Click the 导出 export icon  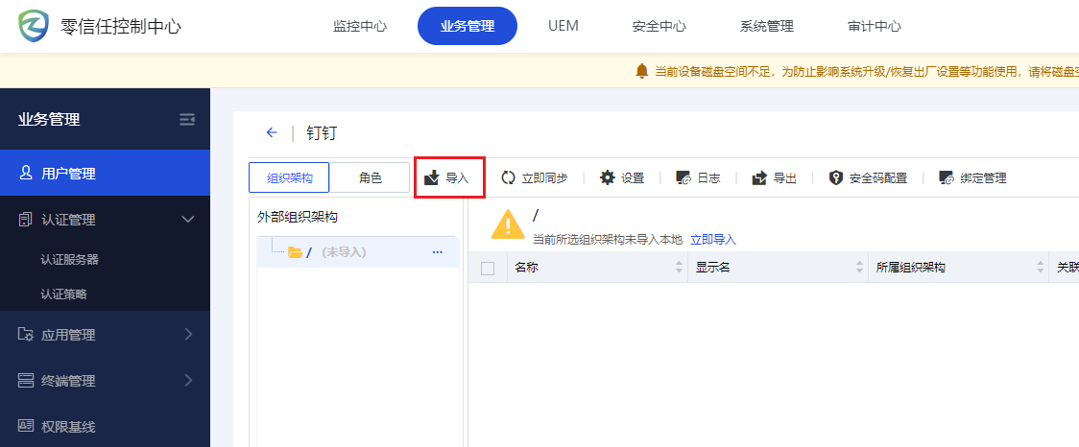[x=759, y=177]
